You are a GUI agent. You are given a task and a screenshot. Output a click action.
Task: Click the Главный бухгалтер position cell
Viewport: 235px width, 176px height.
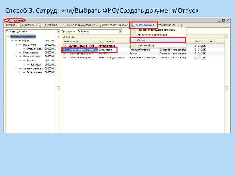coord(140,50)
